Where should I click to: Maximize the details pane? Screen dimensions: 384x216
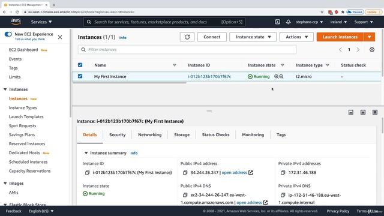(374, 112)
